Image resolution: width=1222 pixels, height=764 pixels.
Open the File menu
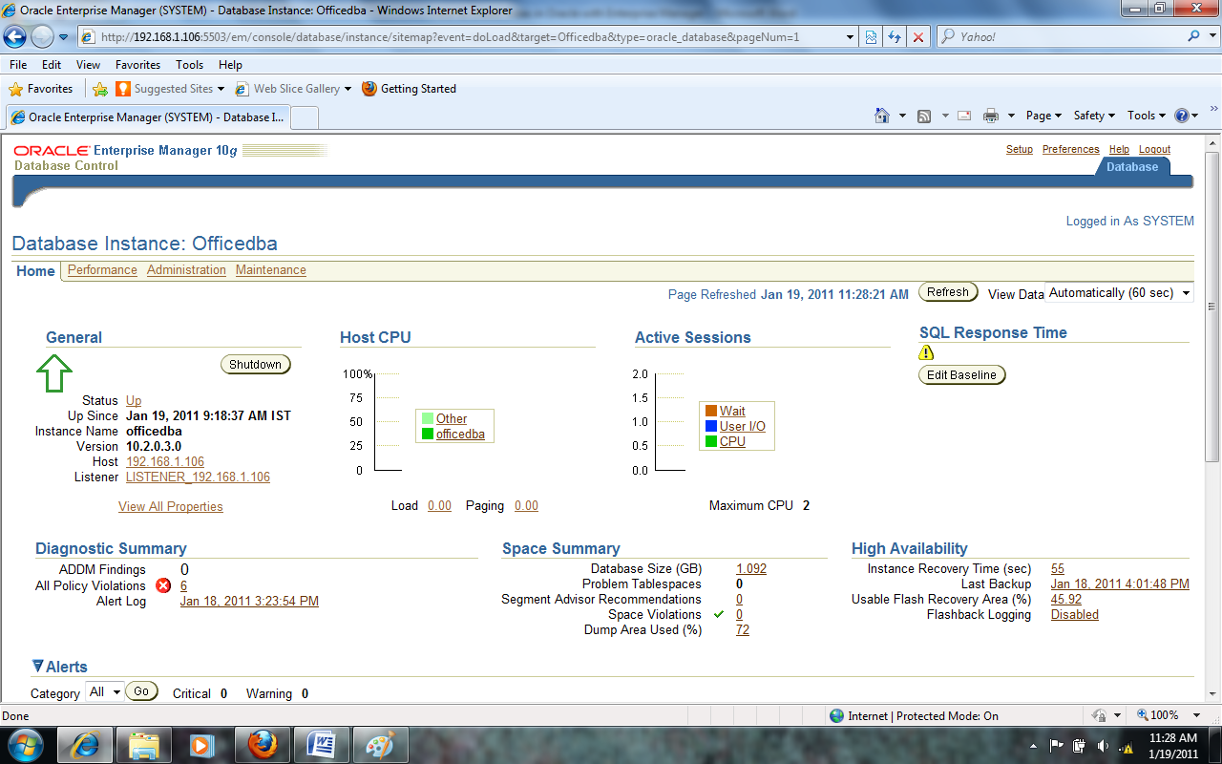coord(18,65)
